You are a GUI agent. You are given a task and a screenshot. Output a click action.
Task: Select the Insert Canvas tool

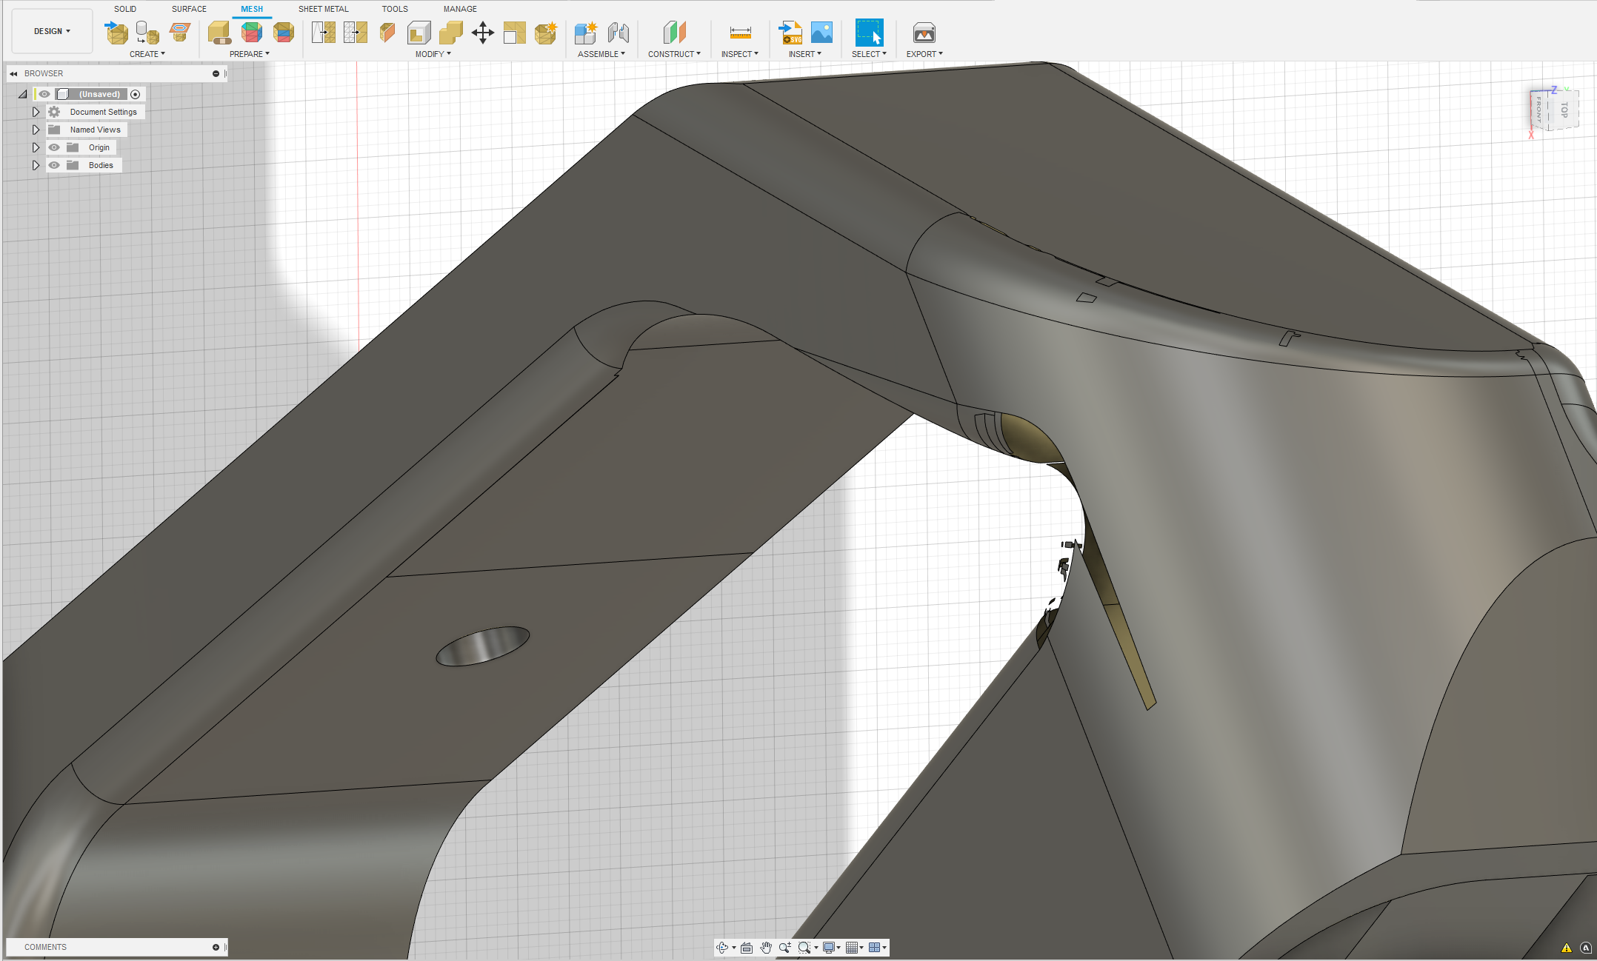pyautogui.click(x=822, y=33)
